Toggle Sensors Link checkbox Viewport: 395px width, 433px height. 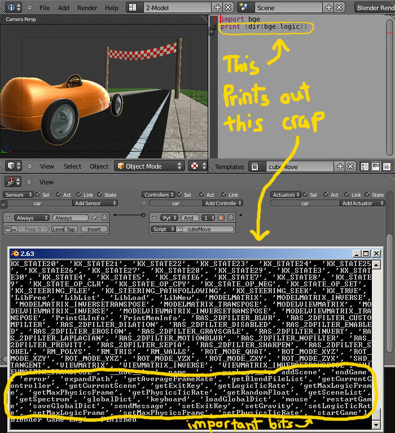79,195
